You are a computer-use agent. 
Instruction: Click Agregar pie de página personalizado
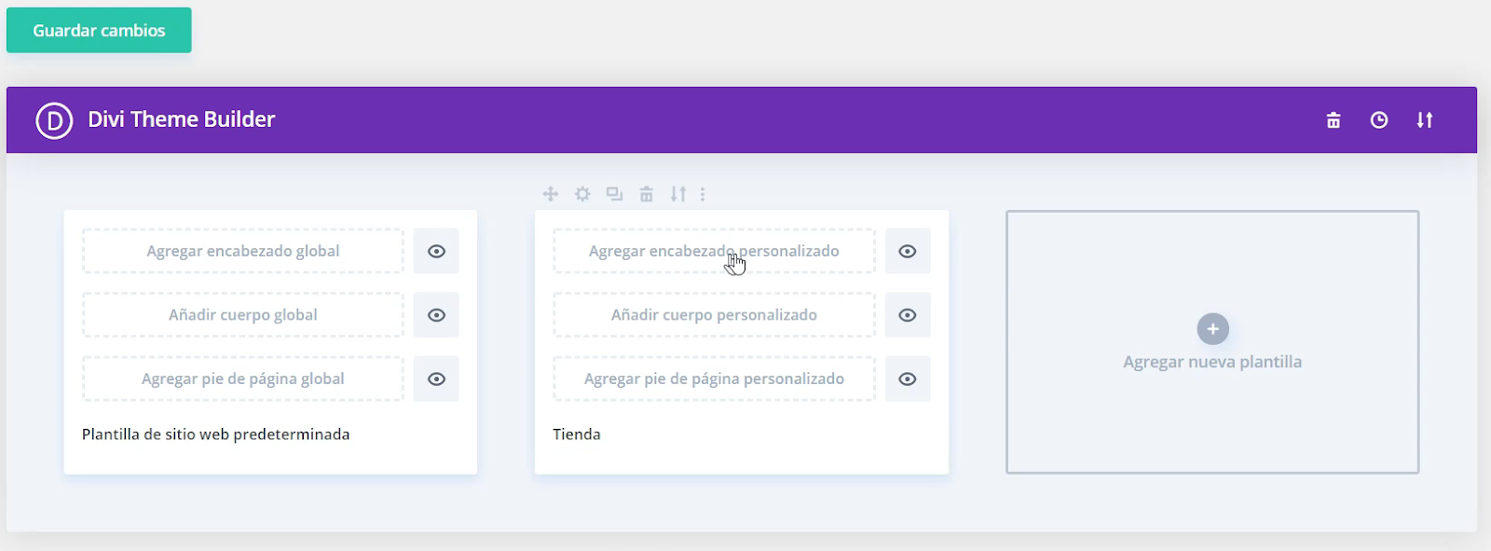(x=714, y=379)
